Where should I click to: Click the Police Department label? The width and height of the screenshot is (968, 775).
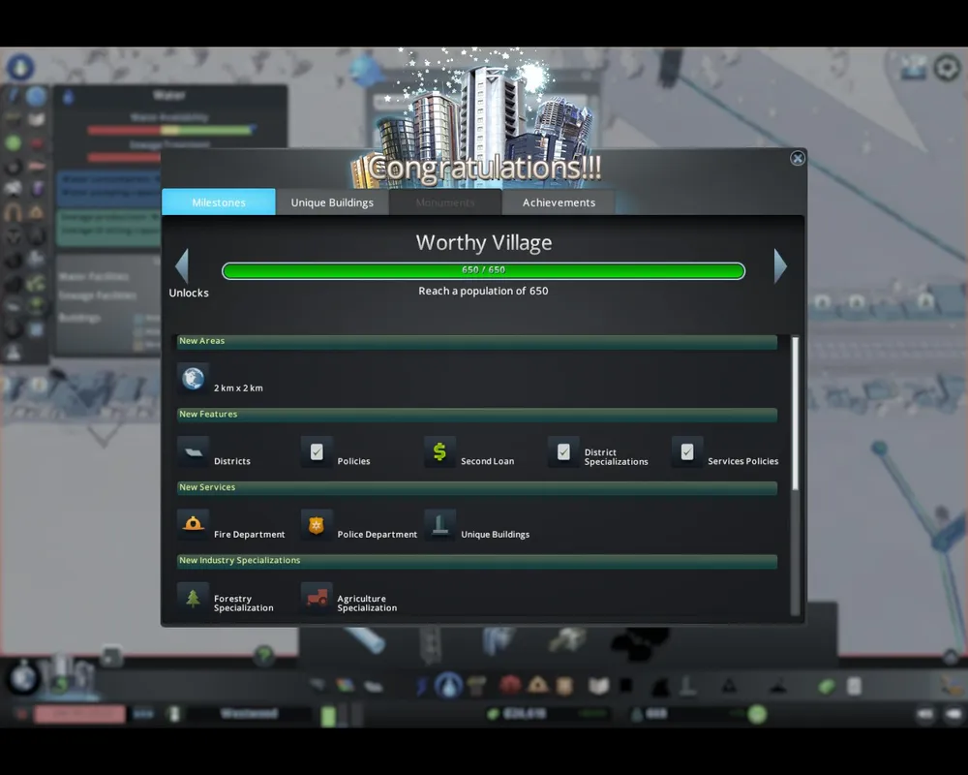[x=378, y=534]
